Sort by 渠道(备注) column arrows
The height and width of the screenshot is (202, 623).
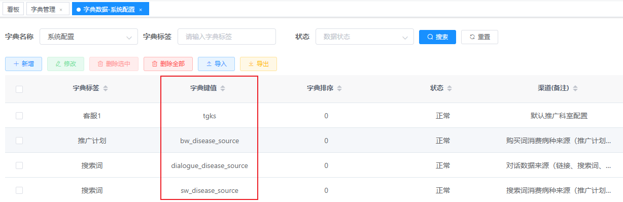pos(575,89)
